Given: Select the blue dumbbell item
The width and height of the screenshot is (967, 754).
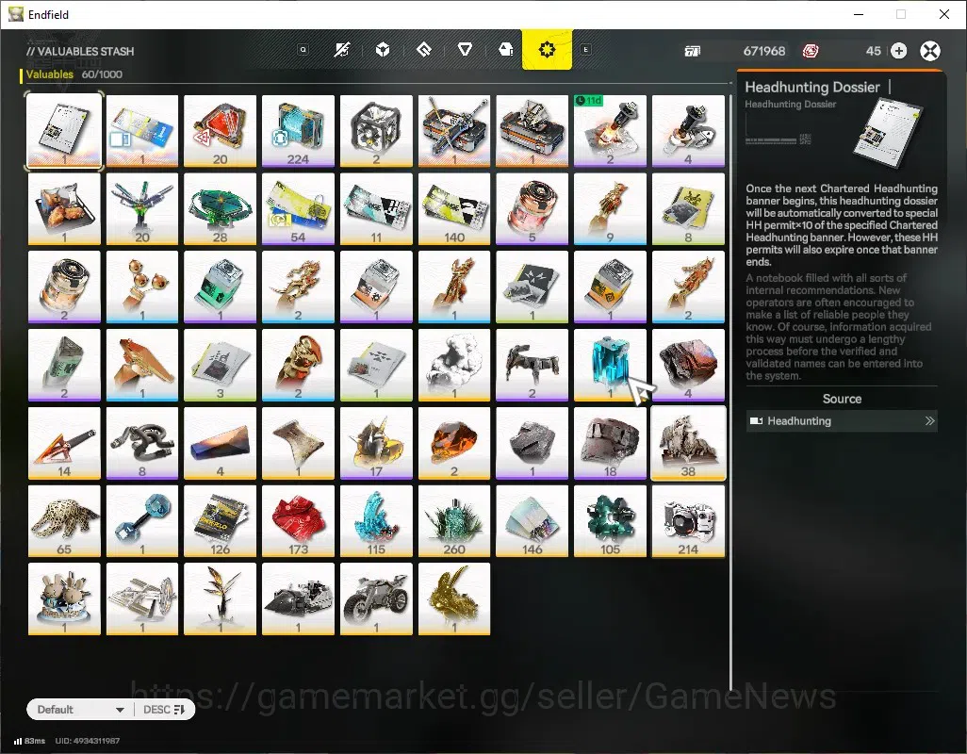Looking at the screenshot, I should pyautogui.click(x=141, y=521).
